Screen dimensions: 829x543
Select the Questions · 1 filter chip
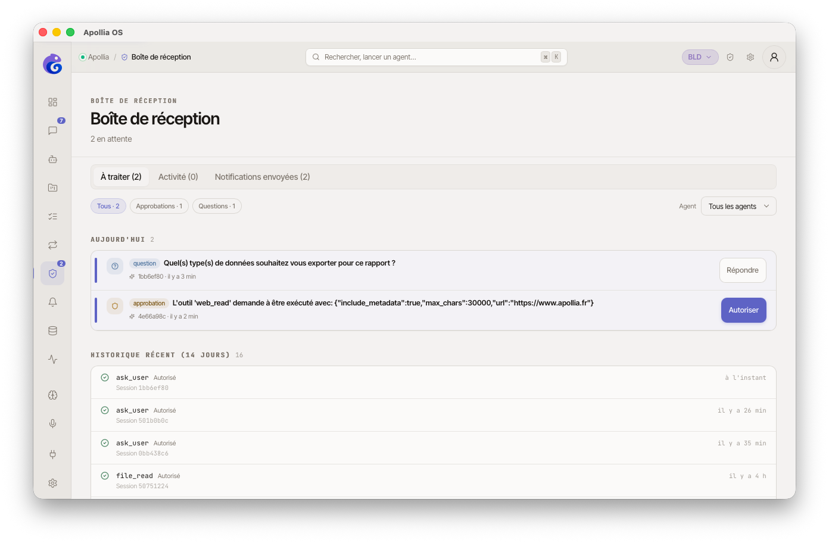coord(217,206)
